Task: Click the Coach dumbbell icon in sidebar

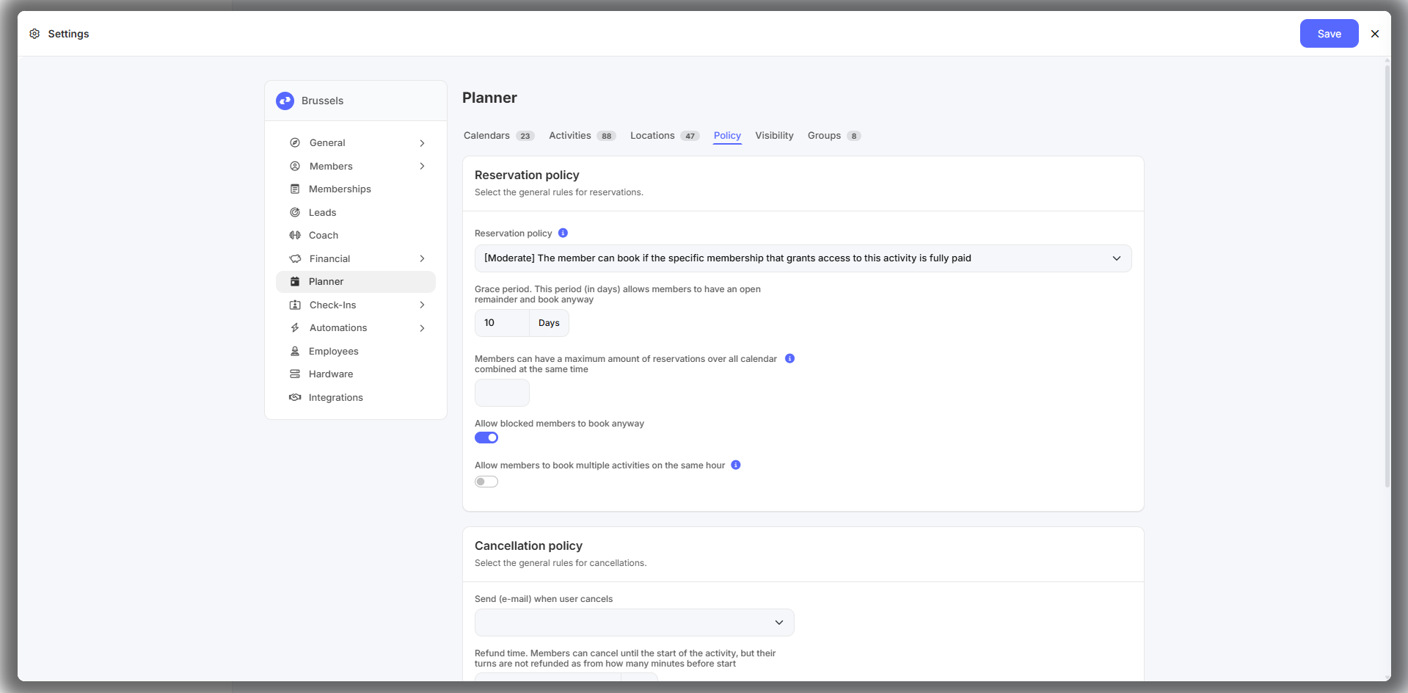Action: (295, 235)
